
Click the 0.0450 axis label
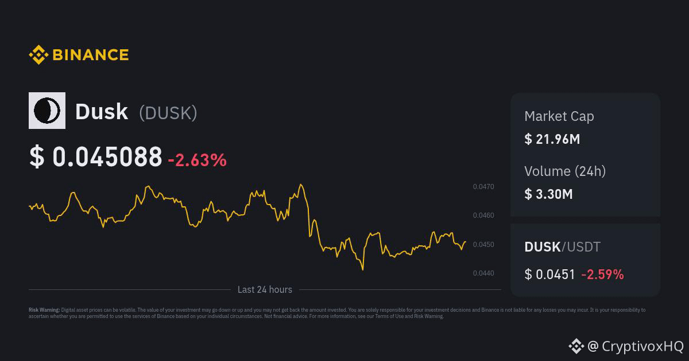pos(483,245)
